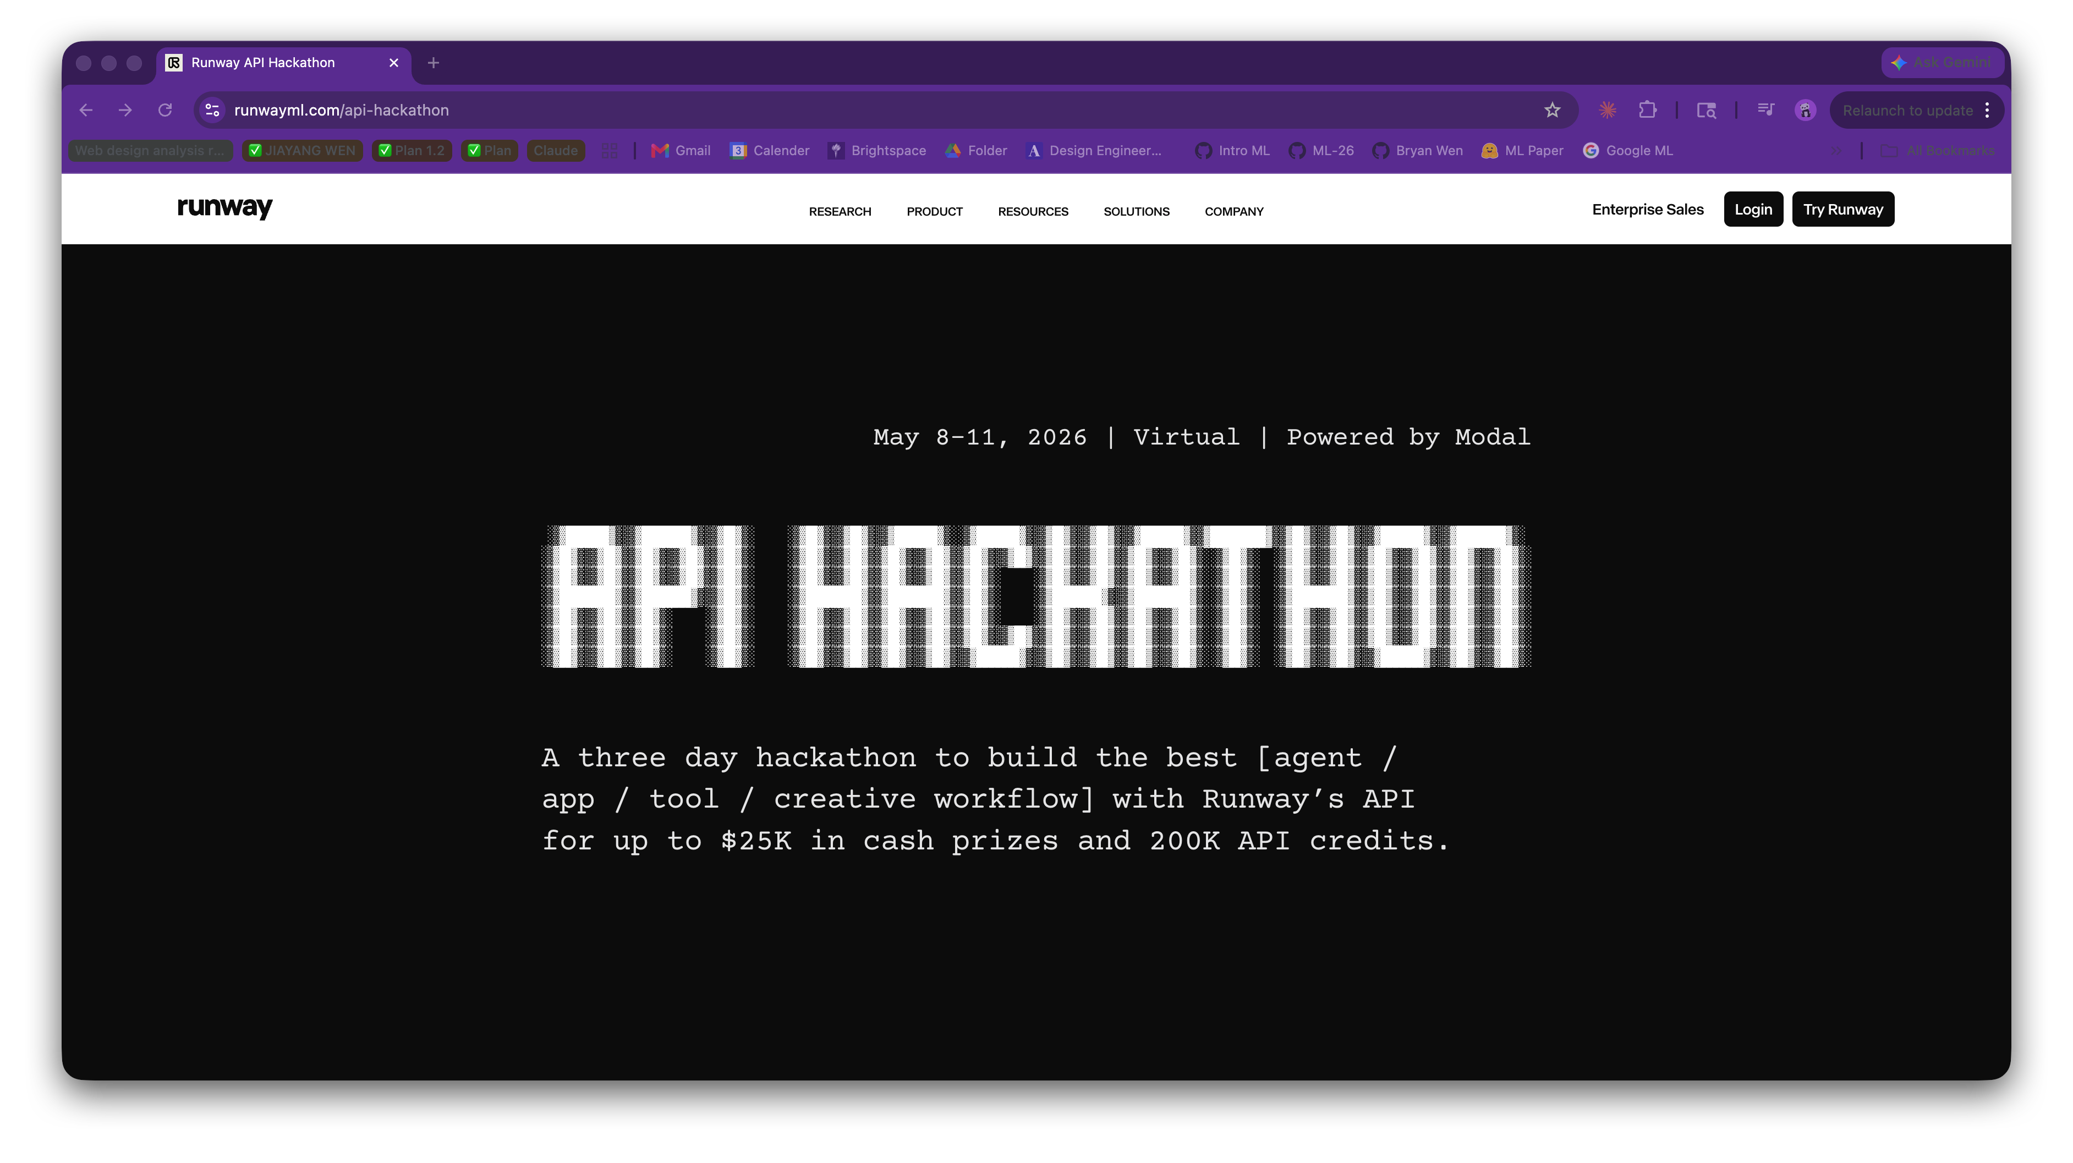
Task: Open the Design Engineer bookmark
Action: (x=1094, y=151)
